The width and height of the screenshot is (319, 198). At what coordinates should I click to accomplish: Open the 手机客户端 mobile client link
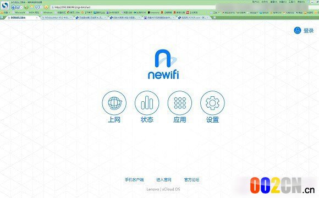(134, 180)
